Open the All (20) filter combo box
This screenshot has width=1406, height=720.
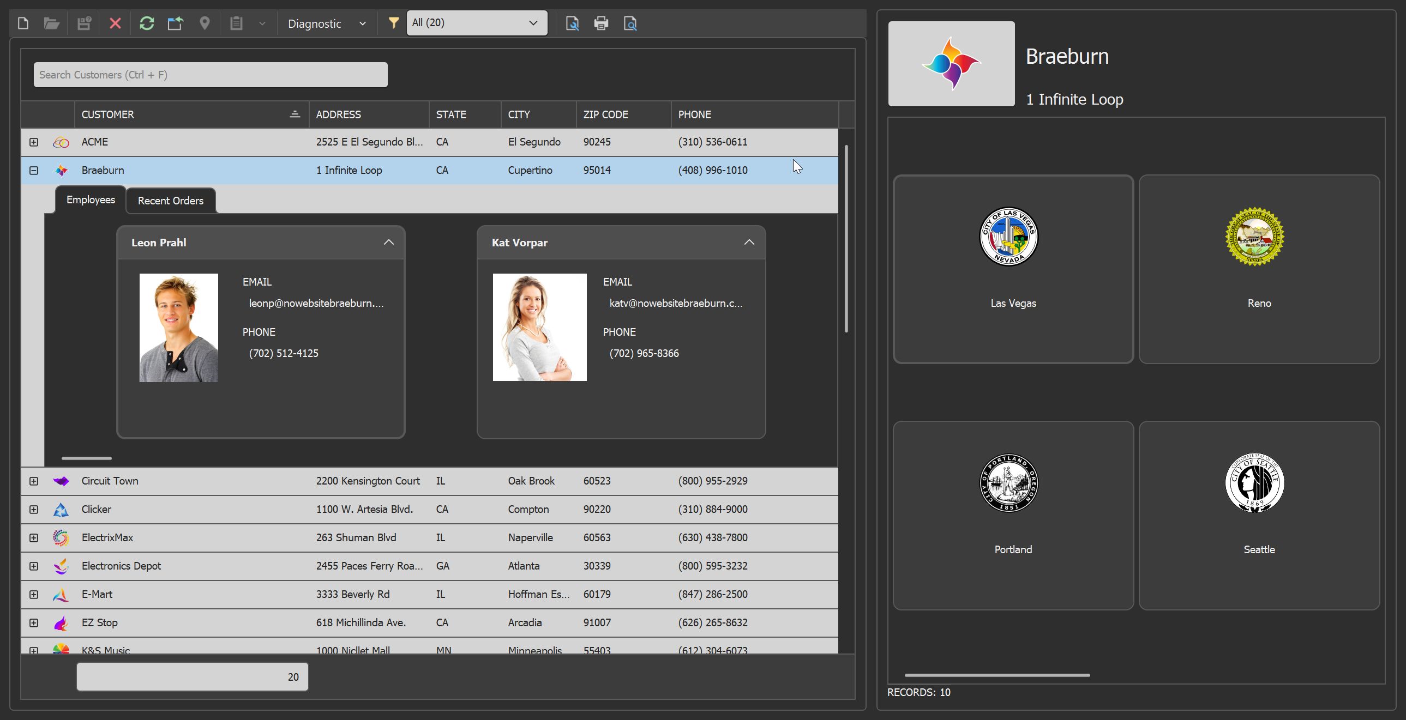(x=476, y=23)
